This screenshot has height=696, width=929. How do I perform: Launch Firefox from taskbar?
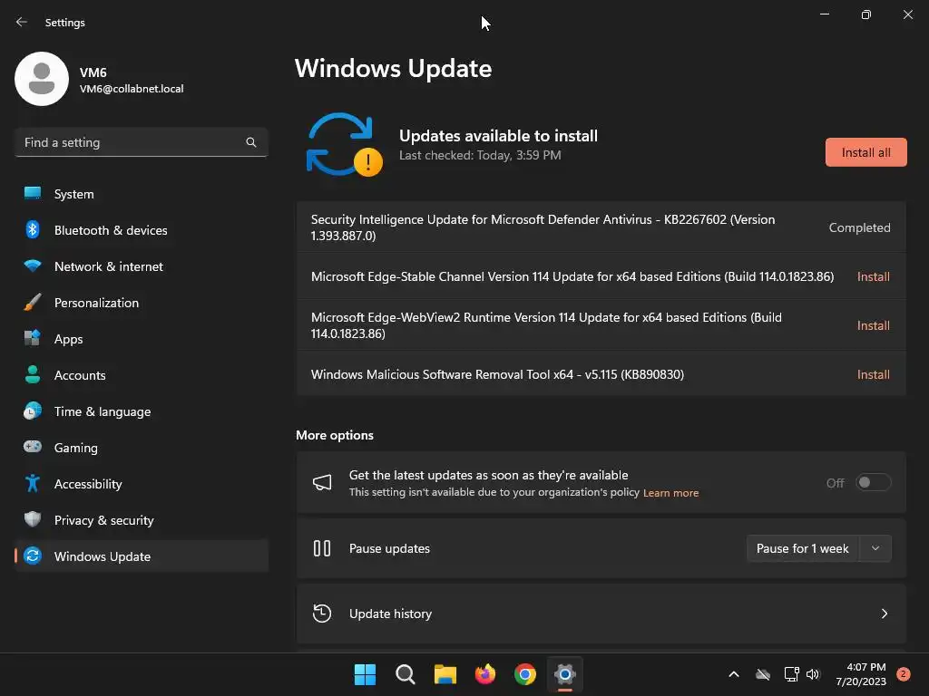[x=485, y=674]
